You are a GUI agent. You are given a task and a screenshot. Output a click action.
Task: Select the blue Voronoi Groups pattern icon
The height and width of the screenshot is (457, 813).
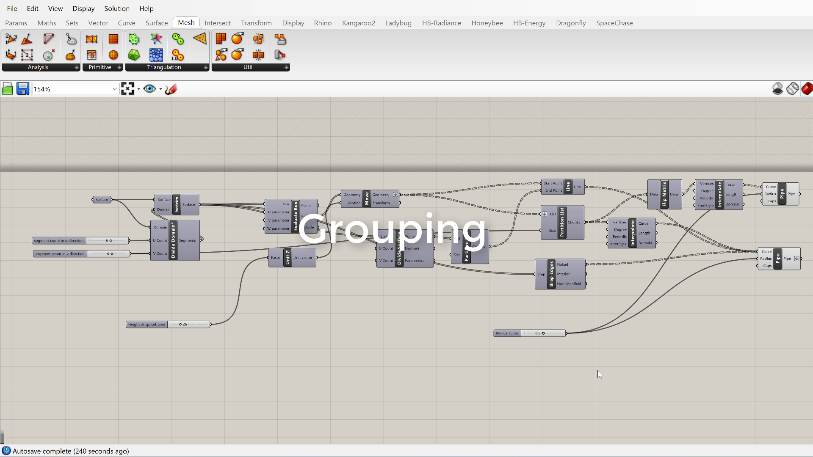click(156, 55)
